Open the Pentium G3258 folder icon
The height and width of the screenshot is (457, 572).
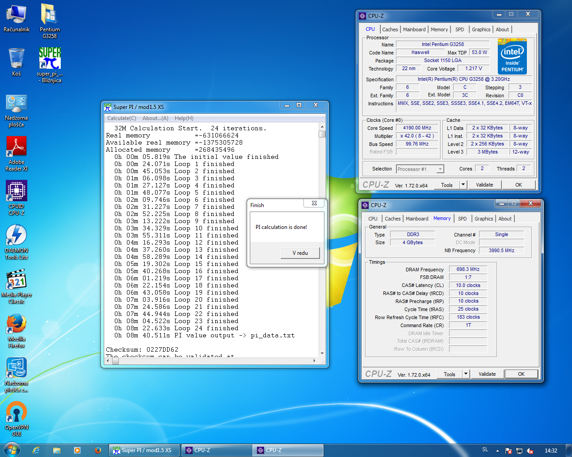pyautogui.click(x=50, y=21)
